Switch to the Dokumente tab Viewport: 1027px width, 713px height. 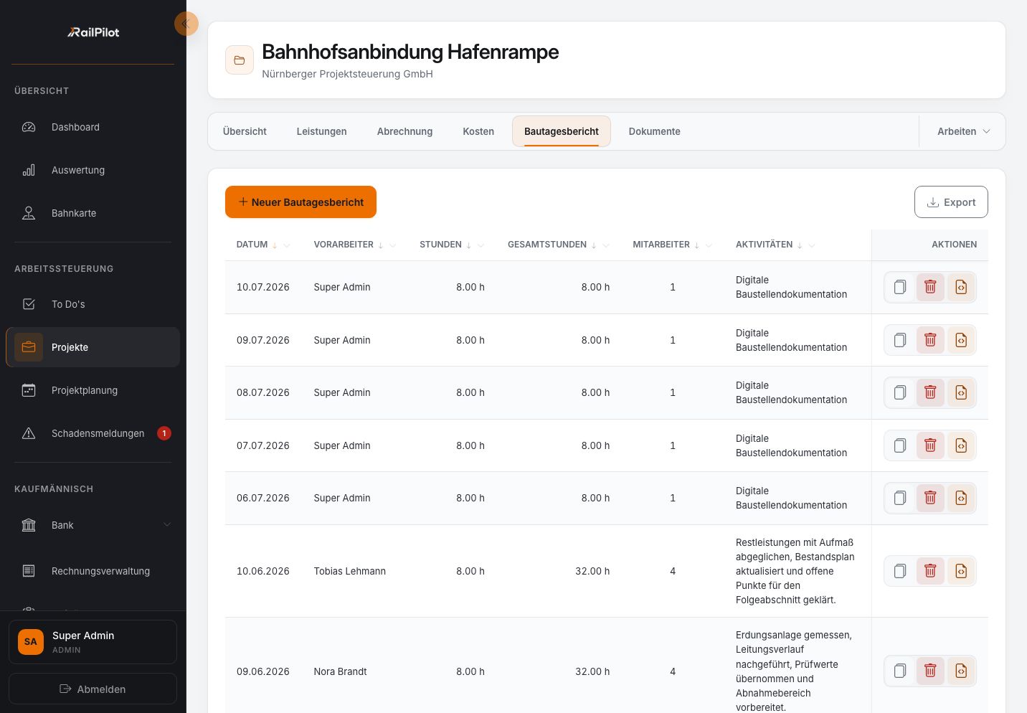(x=654, y=131)
